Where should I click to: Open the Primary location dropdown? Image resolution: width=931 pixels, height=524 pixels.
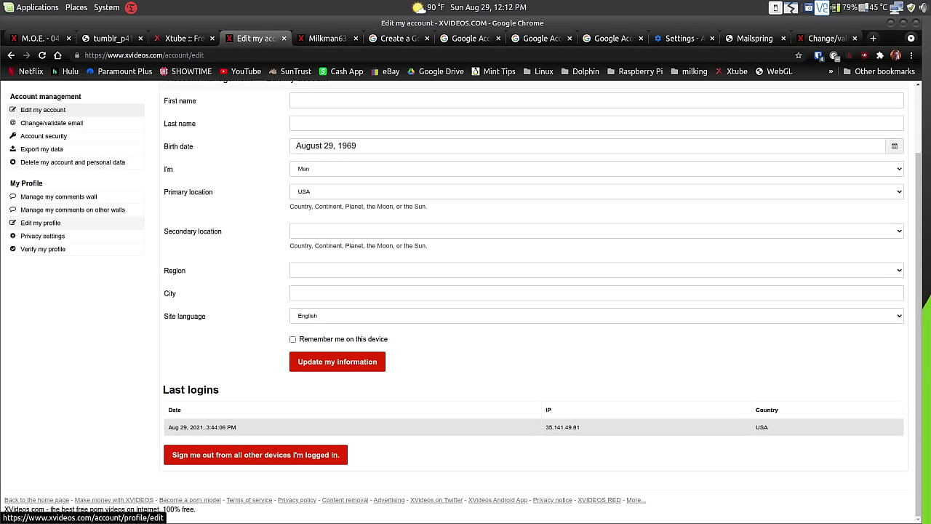coord(596,191)
